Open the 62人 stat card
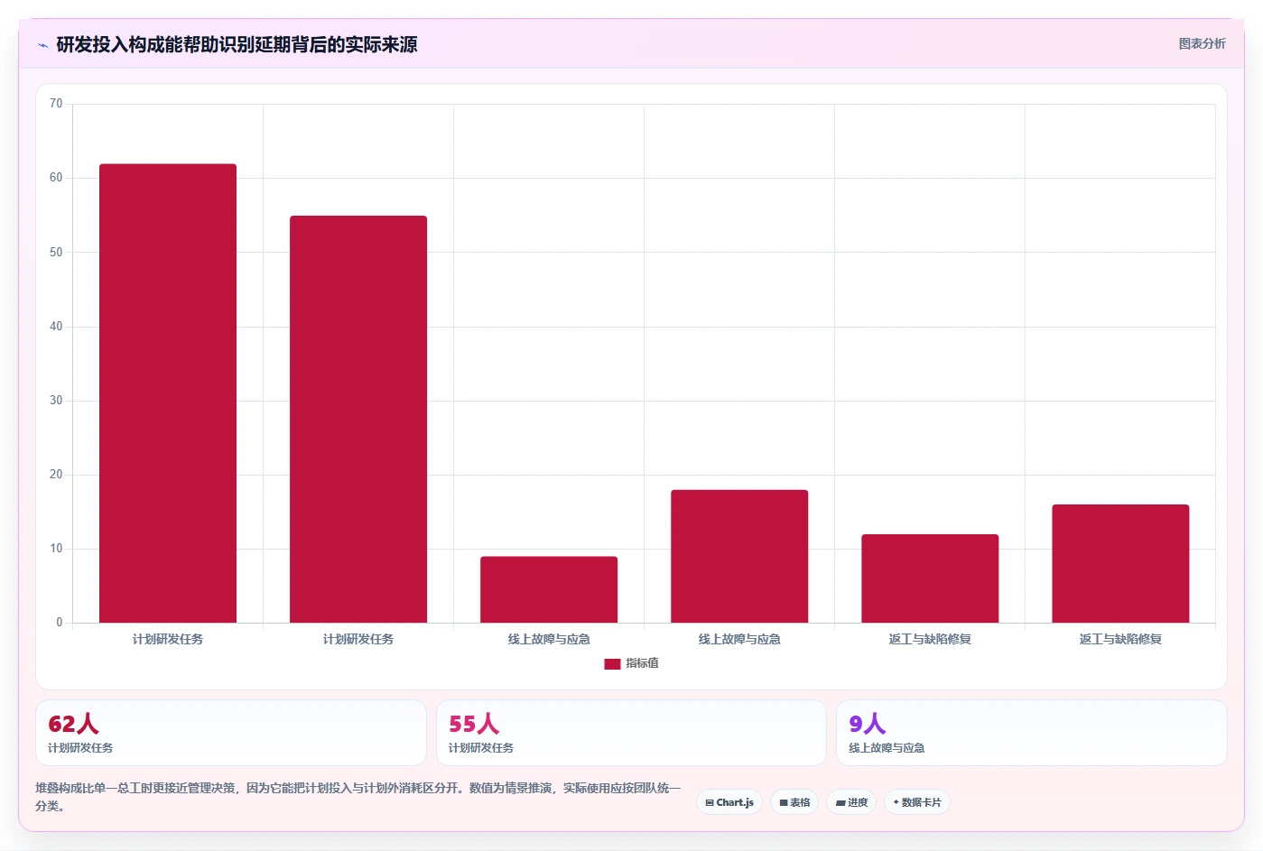1263x851 pixels. pos(231,733)
